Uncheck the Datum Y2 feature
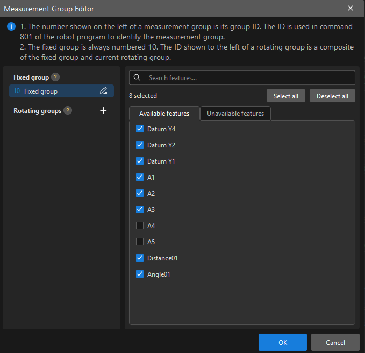This screenshot has height=353, width=365. point(140,145)
